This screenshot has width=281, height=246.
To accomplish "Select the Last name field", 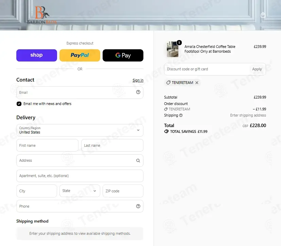I will point(112,145).
